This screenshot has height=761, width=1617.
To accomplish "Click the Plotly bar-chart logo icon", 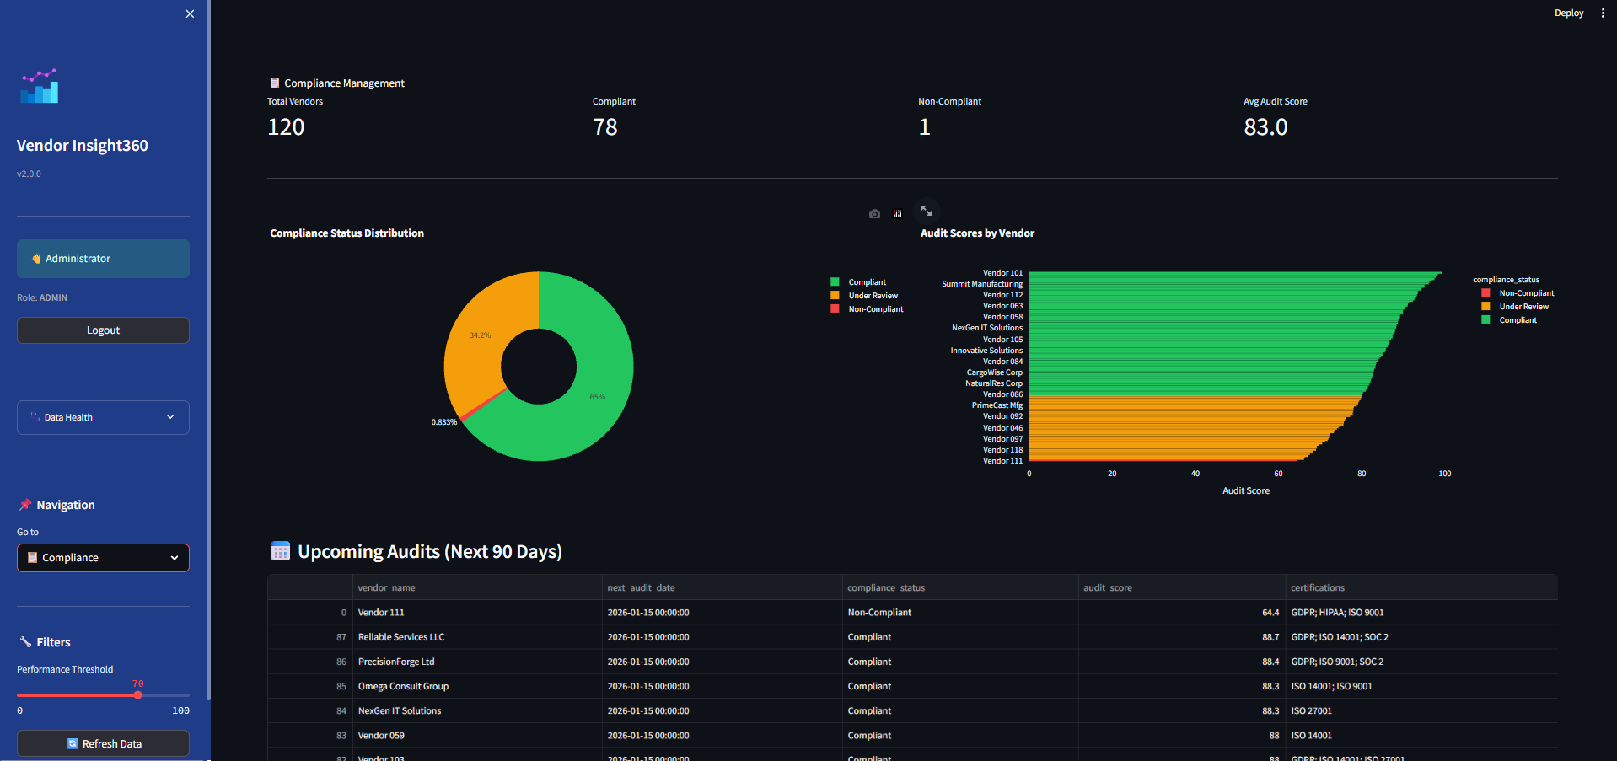I will pos(898,214).
